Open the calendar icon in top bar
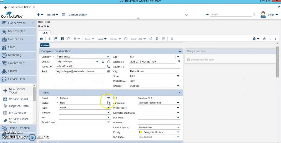The height and width of the screenshot is (143, 281). click(64, 15)
